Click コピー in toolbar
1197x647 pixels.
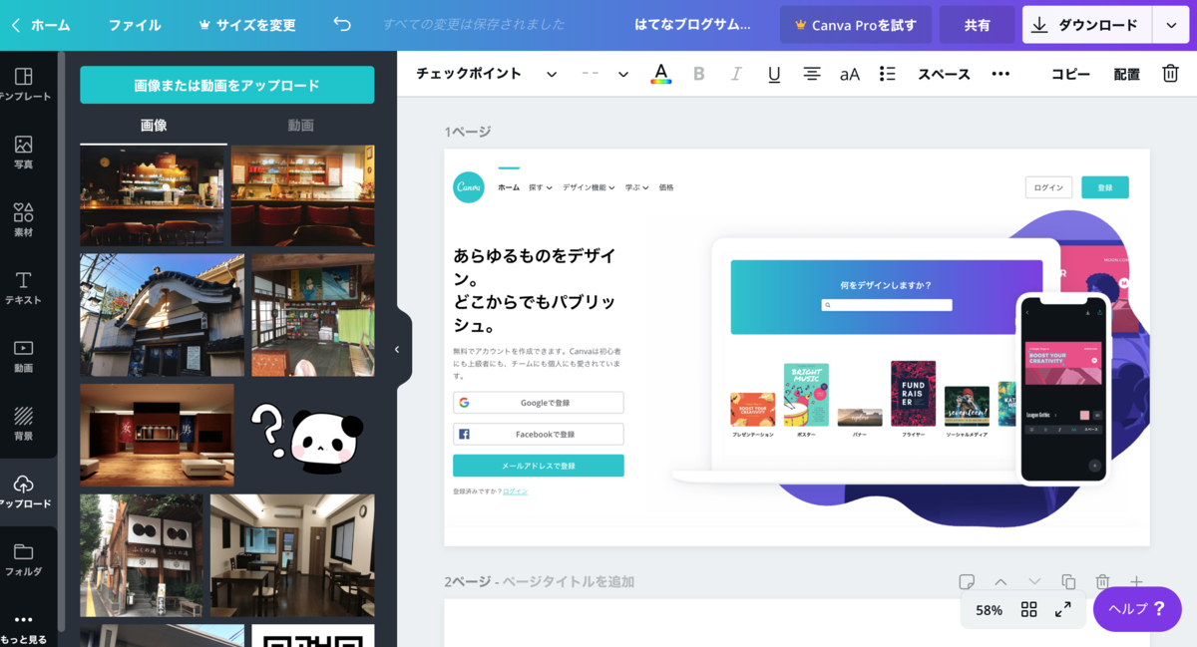(x=1070, y=74)
